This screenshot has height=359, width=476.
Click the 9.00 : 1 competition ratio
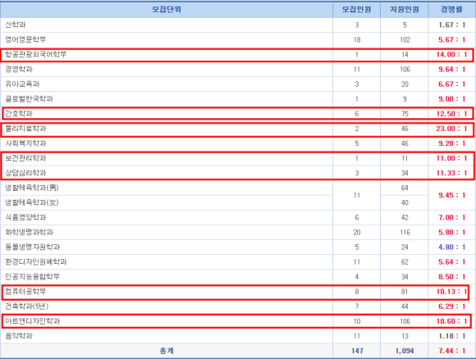click(451, 99)
